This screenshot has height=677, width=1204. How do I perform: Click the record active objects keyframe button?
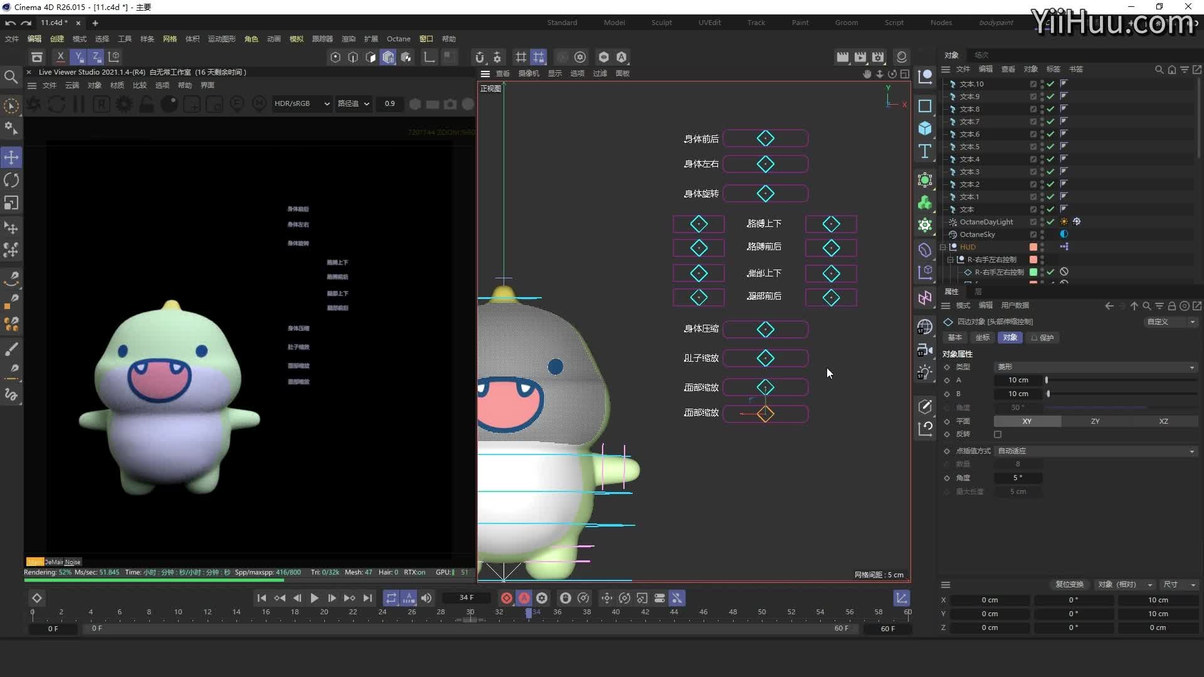pyautogui.click(x=507, y=598)
